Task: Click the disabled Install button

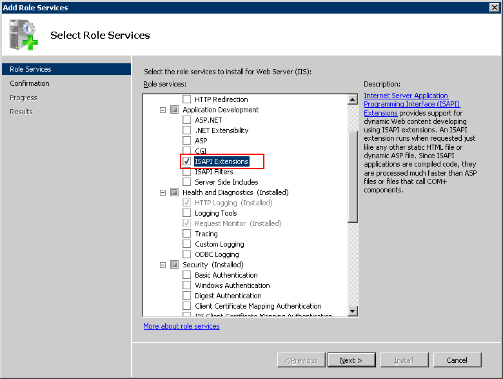Action: 404,360
